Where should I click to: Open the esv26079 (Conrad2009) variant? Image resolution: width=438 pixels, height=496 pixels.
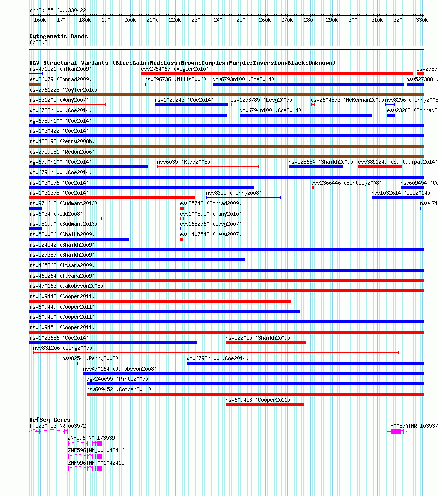tap(61, 79)
